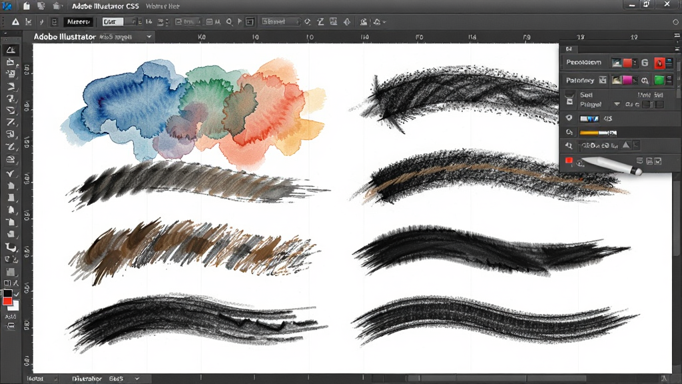
Task: Adjust the orange slider bar in the panel
Action: click(x=598, y=133)
